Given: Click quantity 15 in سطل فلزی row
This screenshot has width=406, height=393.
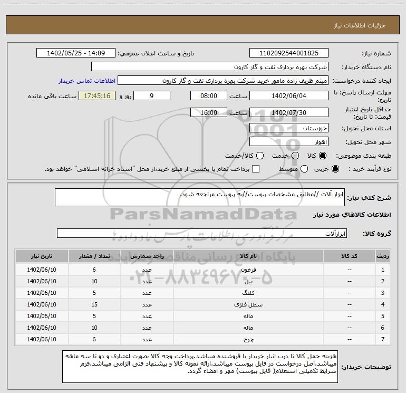Looking at the screenshot, I should pyautogui.click(x=94, y=304).
